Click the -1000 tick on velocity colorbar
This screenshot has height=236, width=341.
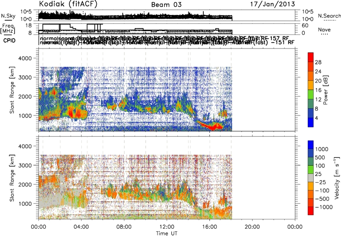[324, 207]
